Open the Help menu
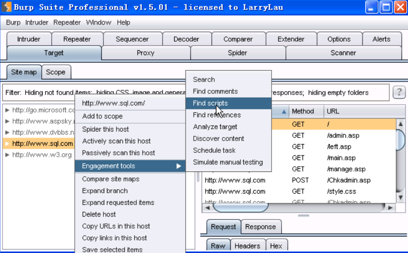Image resolution: width=408 pixels, height=253 pixels. tap(123, 22)
